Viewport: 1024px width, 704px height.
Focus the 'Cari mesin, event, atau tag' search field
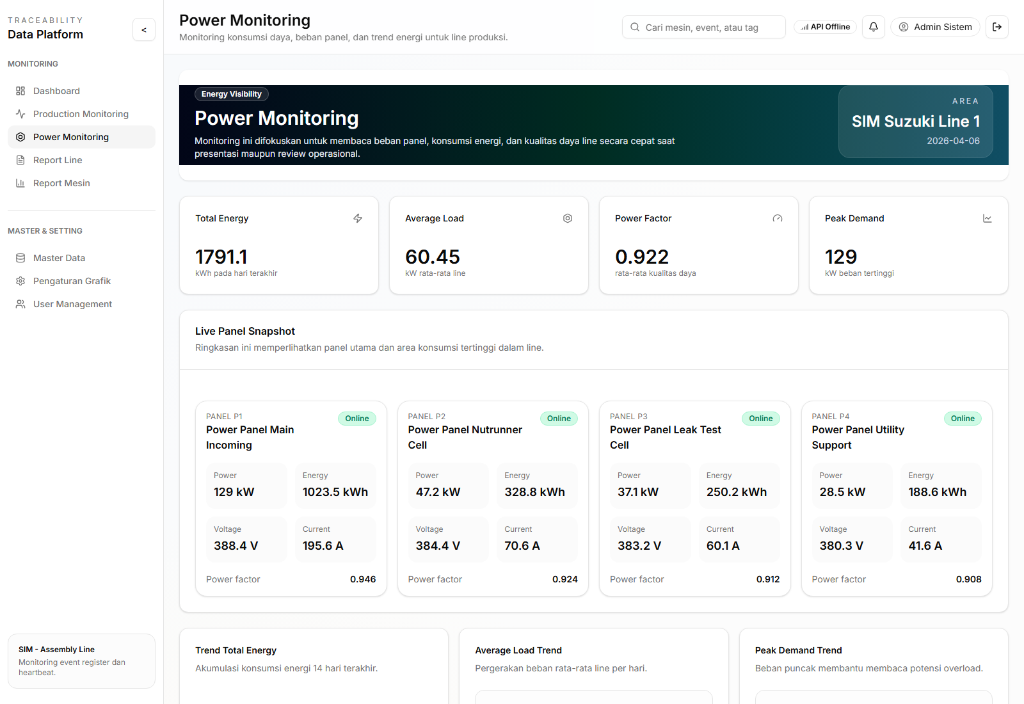pyautogui.click(x=704, y=27)
